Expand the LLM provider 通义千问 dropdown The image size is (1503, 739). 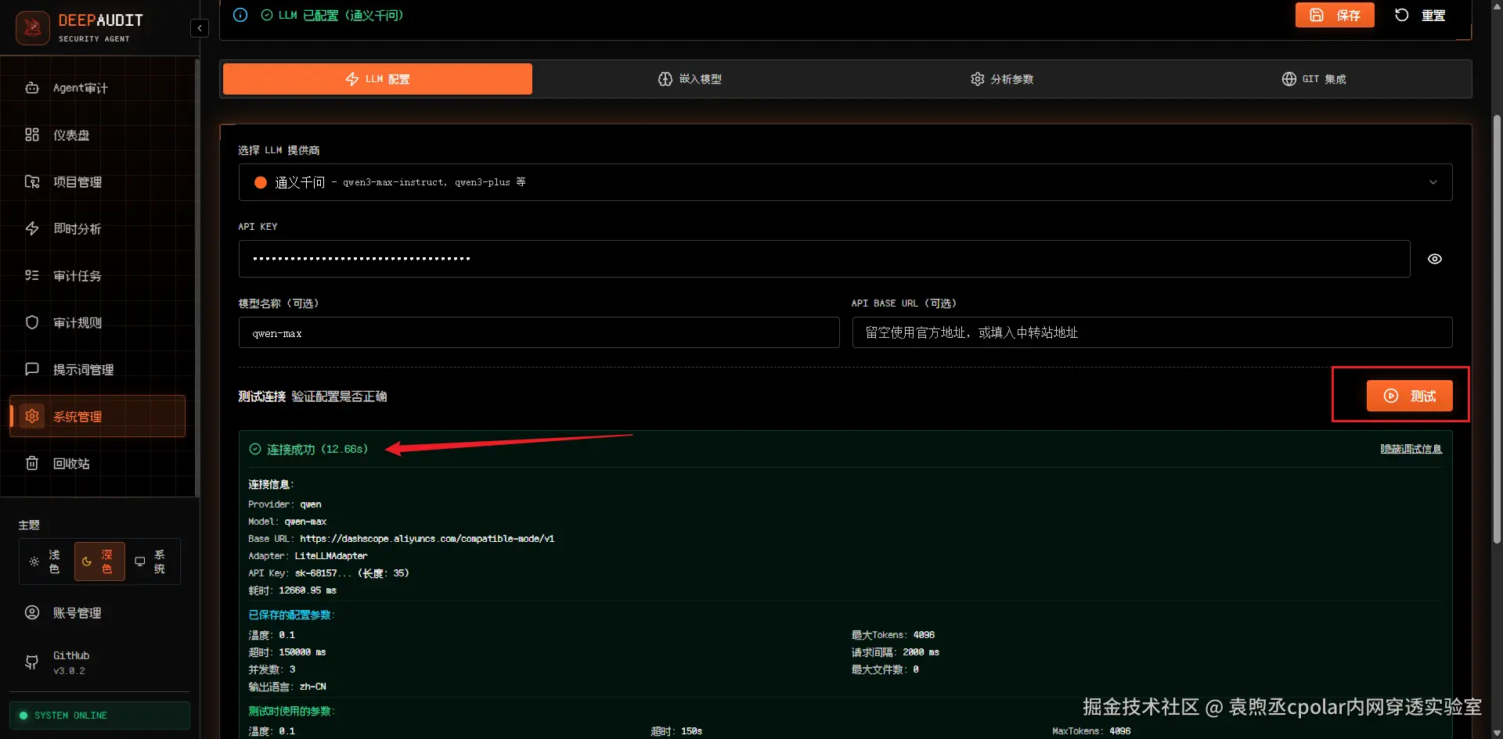pos(845,182)
